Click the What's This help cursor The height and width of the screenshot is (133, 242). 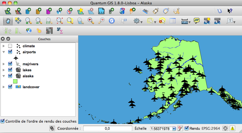click(230, 11)
